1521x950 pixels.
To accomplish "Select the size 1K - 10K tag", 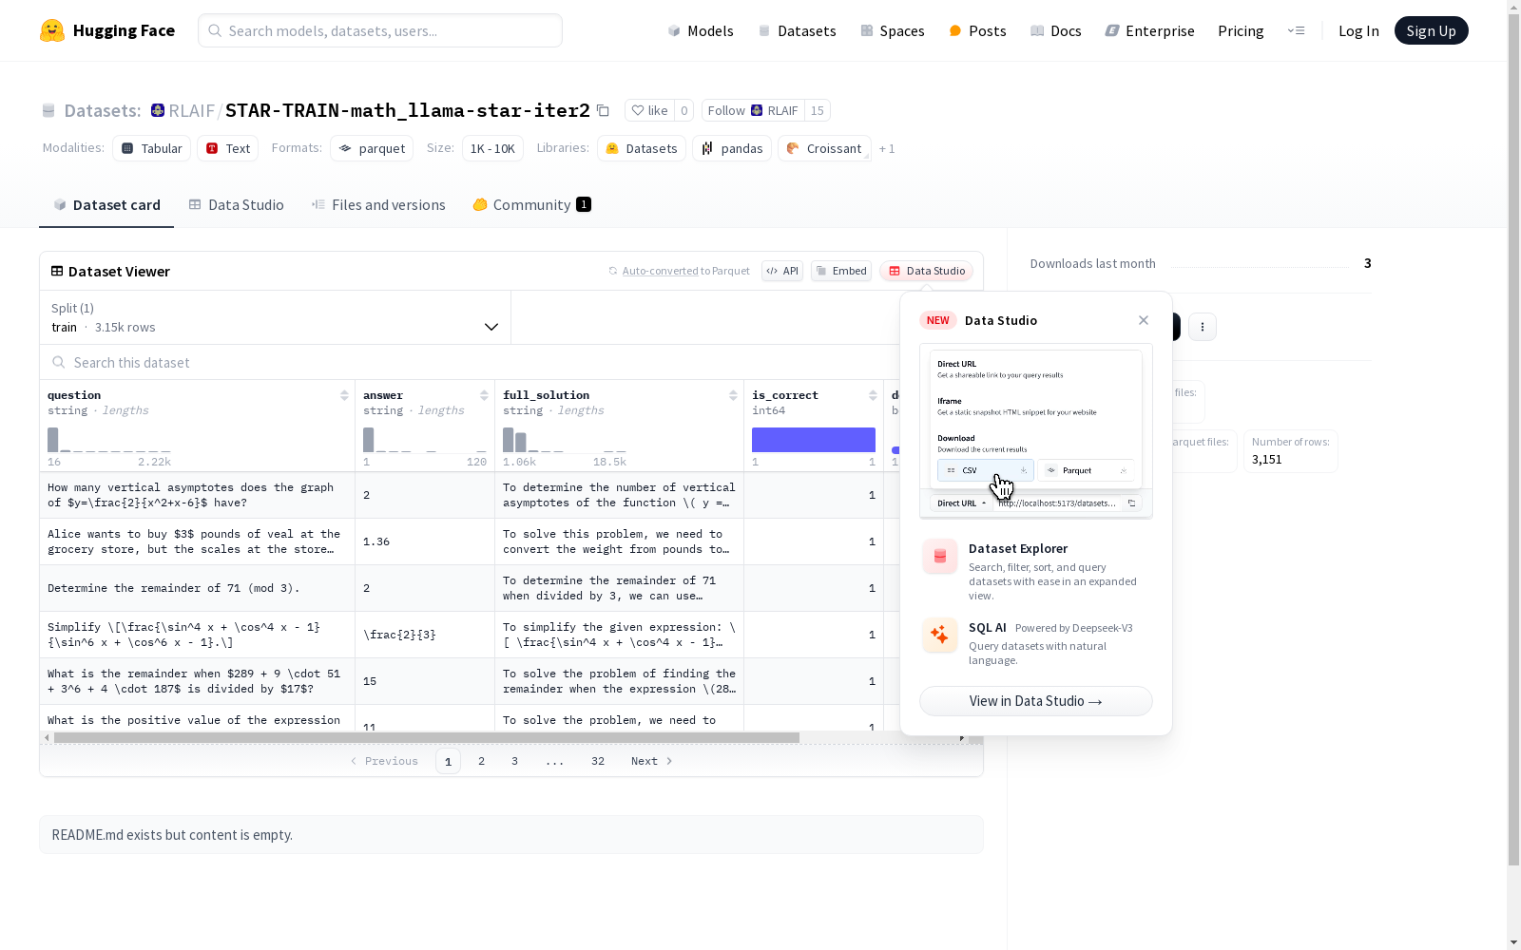I will click(x=492, y=148).
